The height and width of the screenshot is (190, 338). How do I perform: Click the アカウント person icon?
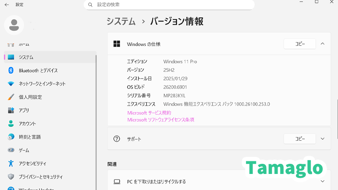tap(11, 124)
